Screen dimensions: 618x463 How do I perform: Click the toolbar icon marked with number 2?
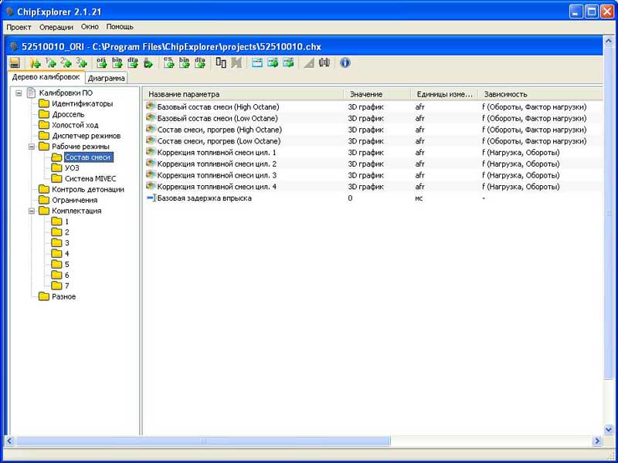point(66,63)
